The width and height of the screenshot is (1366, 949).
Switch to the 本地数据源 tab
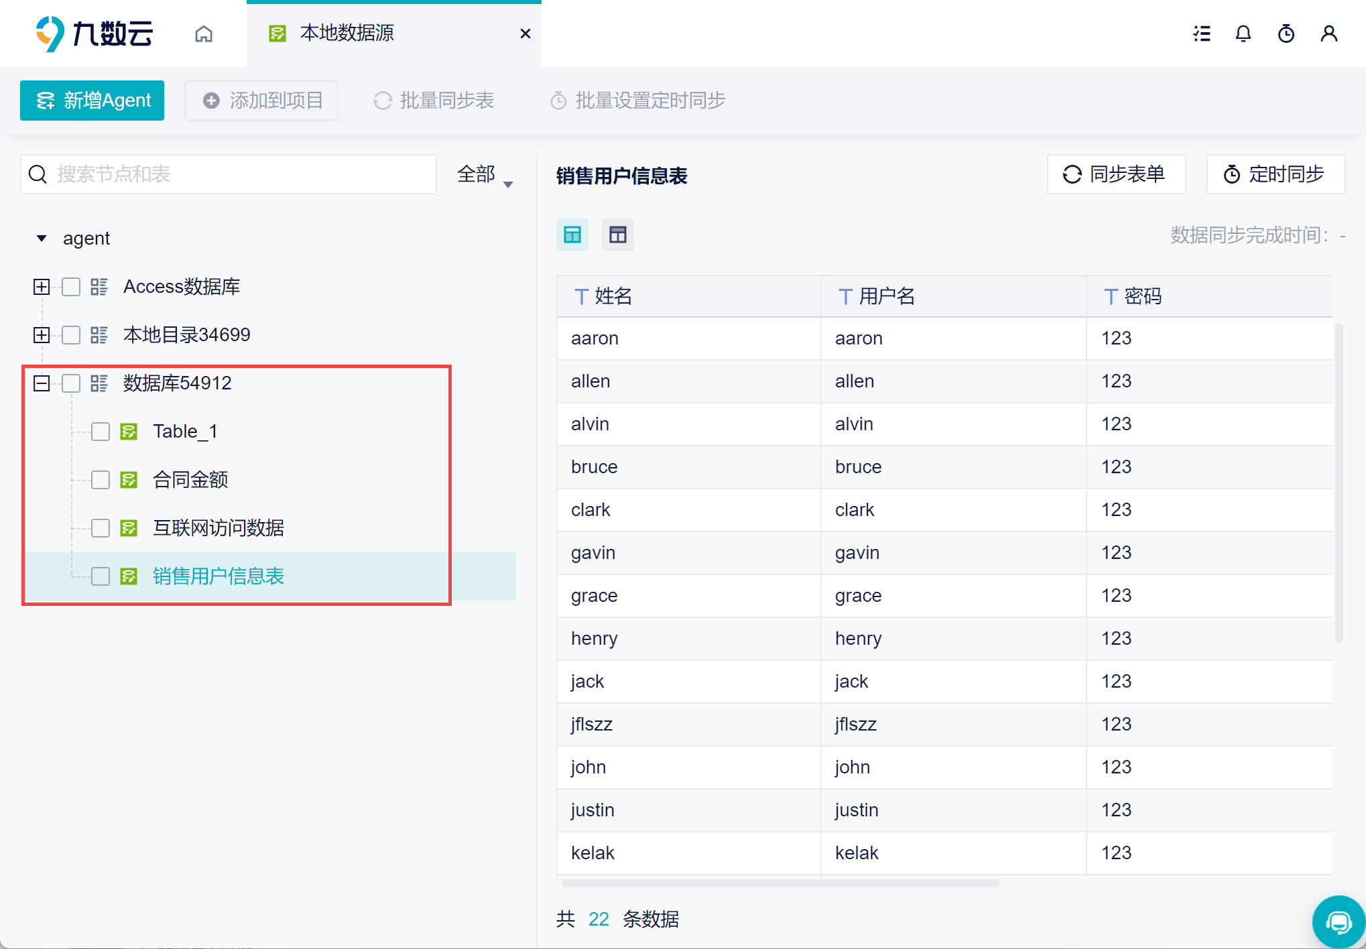coord(347,34)
